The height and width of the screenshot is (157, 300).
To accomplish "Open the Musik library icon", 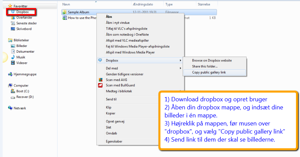I will pyautogui.click(x=13, y=57).
